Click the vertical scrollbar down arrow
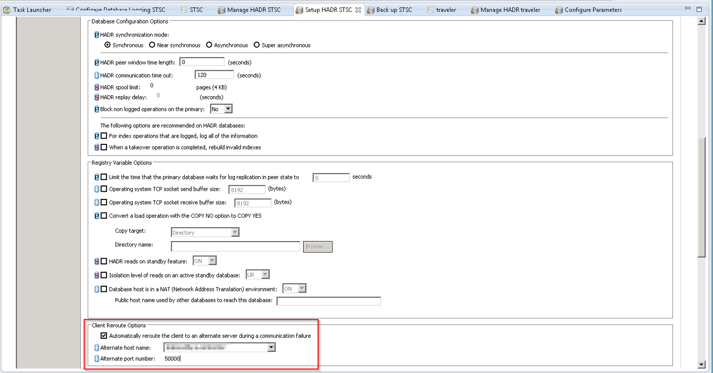Screen dimensions: 713x373 (702, 365)
